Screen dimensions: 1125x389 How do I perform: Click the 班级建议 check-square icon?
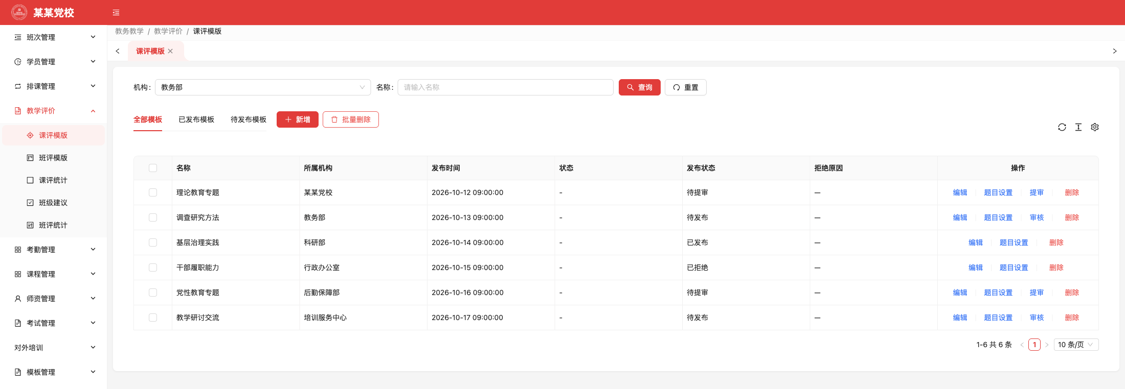30,203
